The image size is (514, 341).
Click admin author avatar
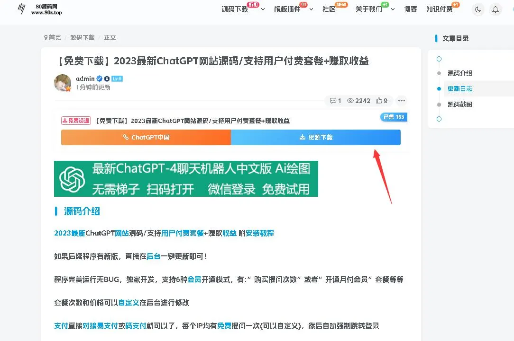[63, 83]
